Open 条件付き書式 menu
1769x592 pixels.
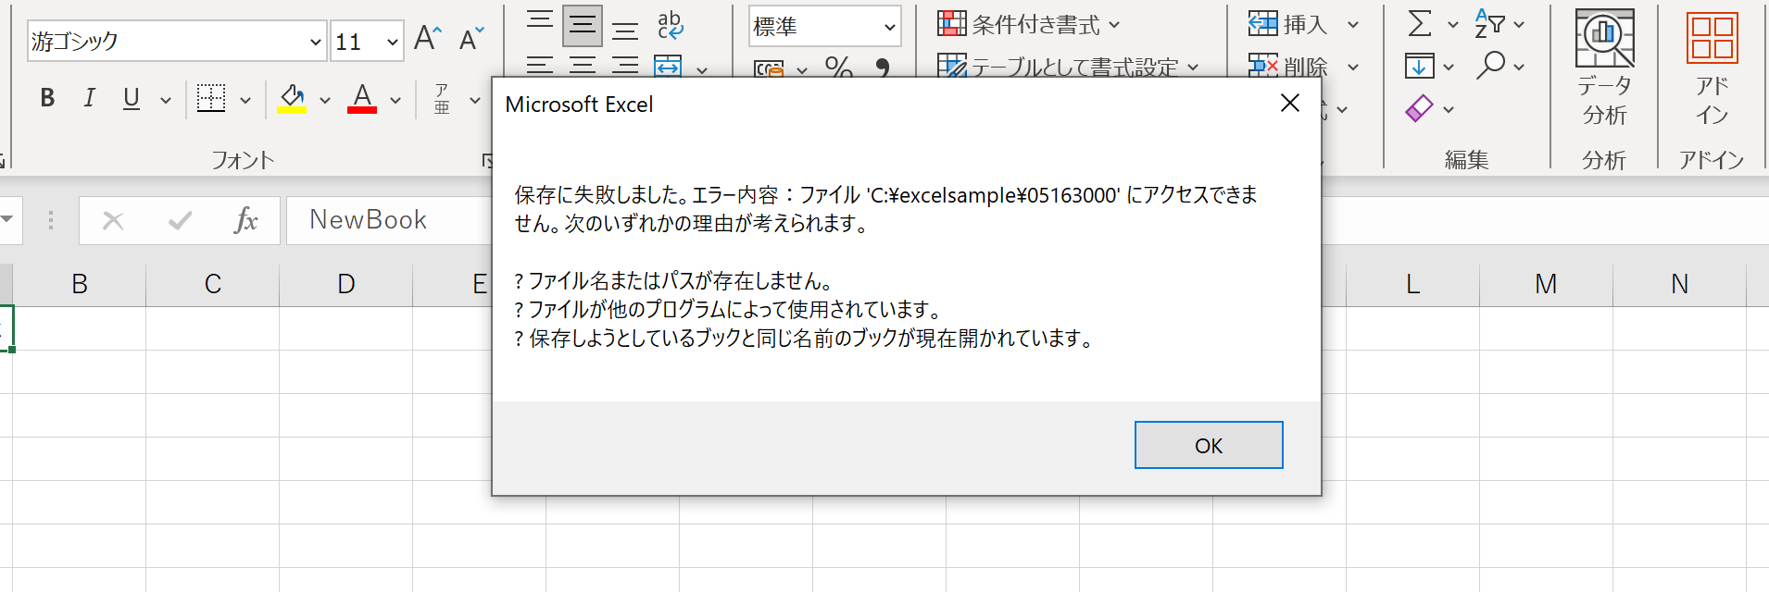coord(1028,24)
